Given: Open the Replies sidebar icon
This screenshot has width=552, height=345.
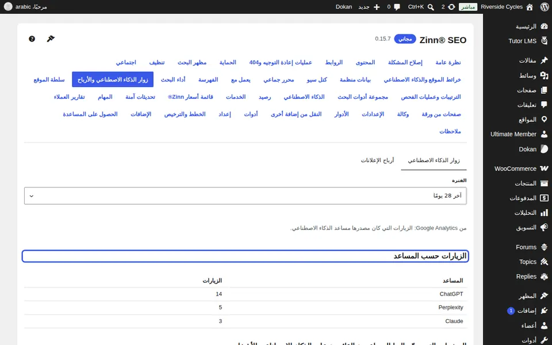Looking at the screenshot, I should point(545,277).
